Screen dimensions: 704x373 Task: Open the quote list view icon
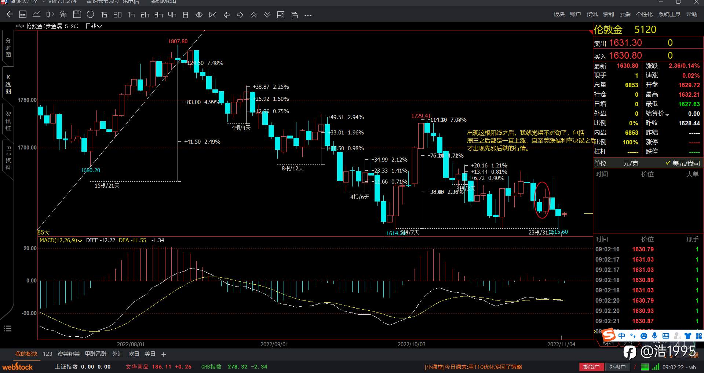[23, 15]
